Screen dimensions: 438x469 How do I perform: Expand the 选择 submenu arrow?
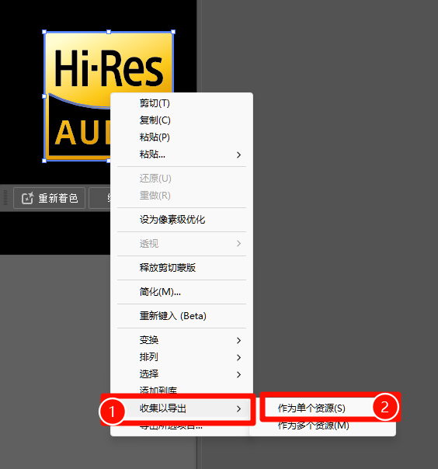coord(238,374)
